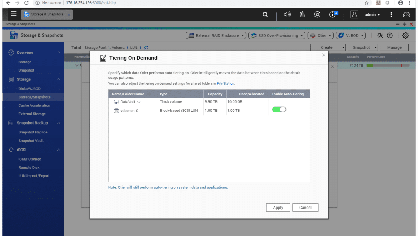Click the Percent Used bar
Screen dimensions: 418x236
(388, 65)
